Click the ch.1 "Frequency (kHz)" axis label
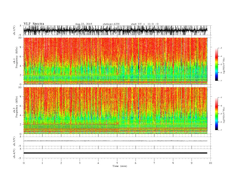 click(x=17, y=57)
